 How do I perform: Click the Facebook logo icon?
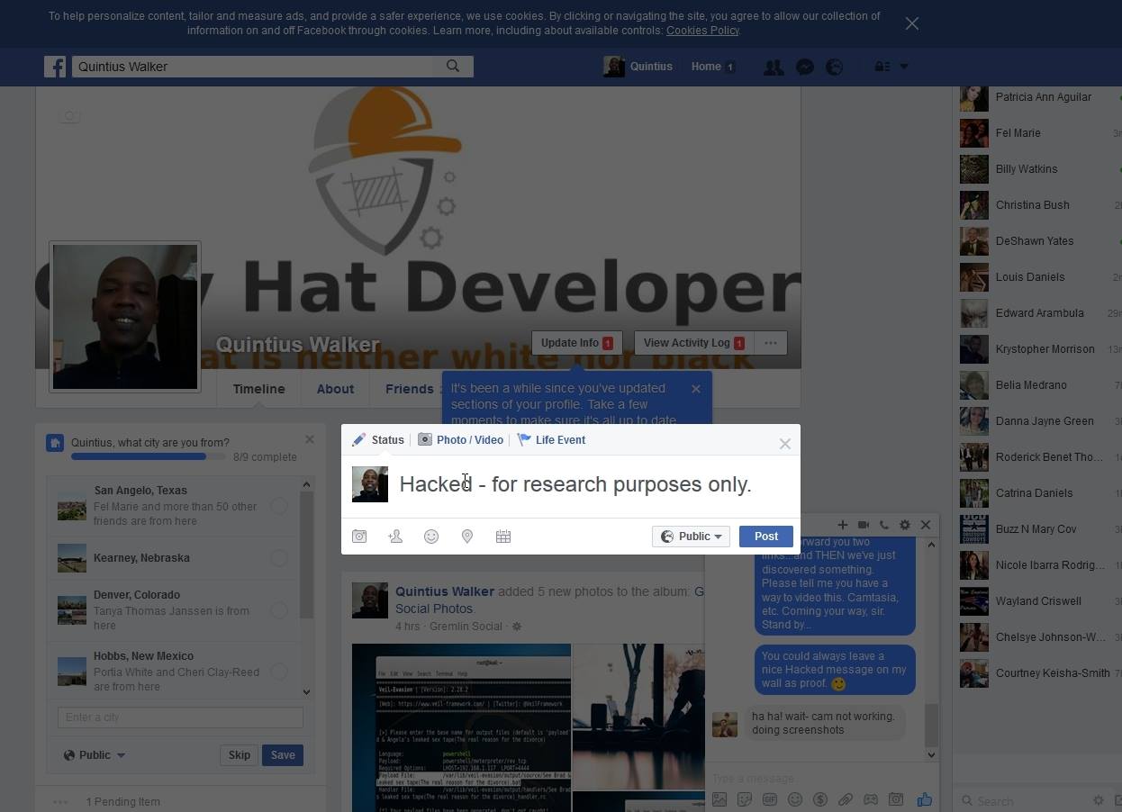tap(55, 67)
